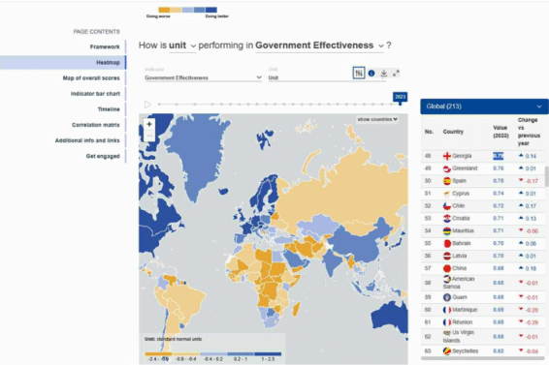Click the Greenland flag icon
This screenshot has width=549, height=365.
tap(447, 168)
